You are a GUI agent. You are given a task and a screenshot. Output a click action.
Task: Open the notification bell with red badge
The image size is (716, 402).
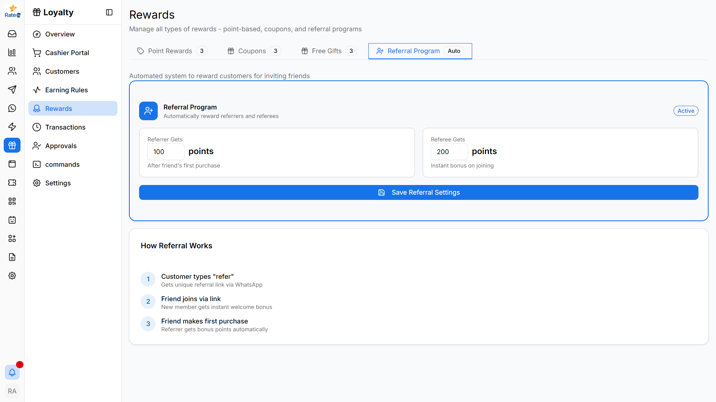(12, 372)
